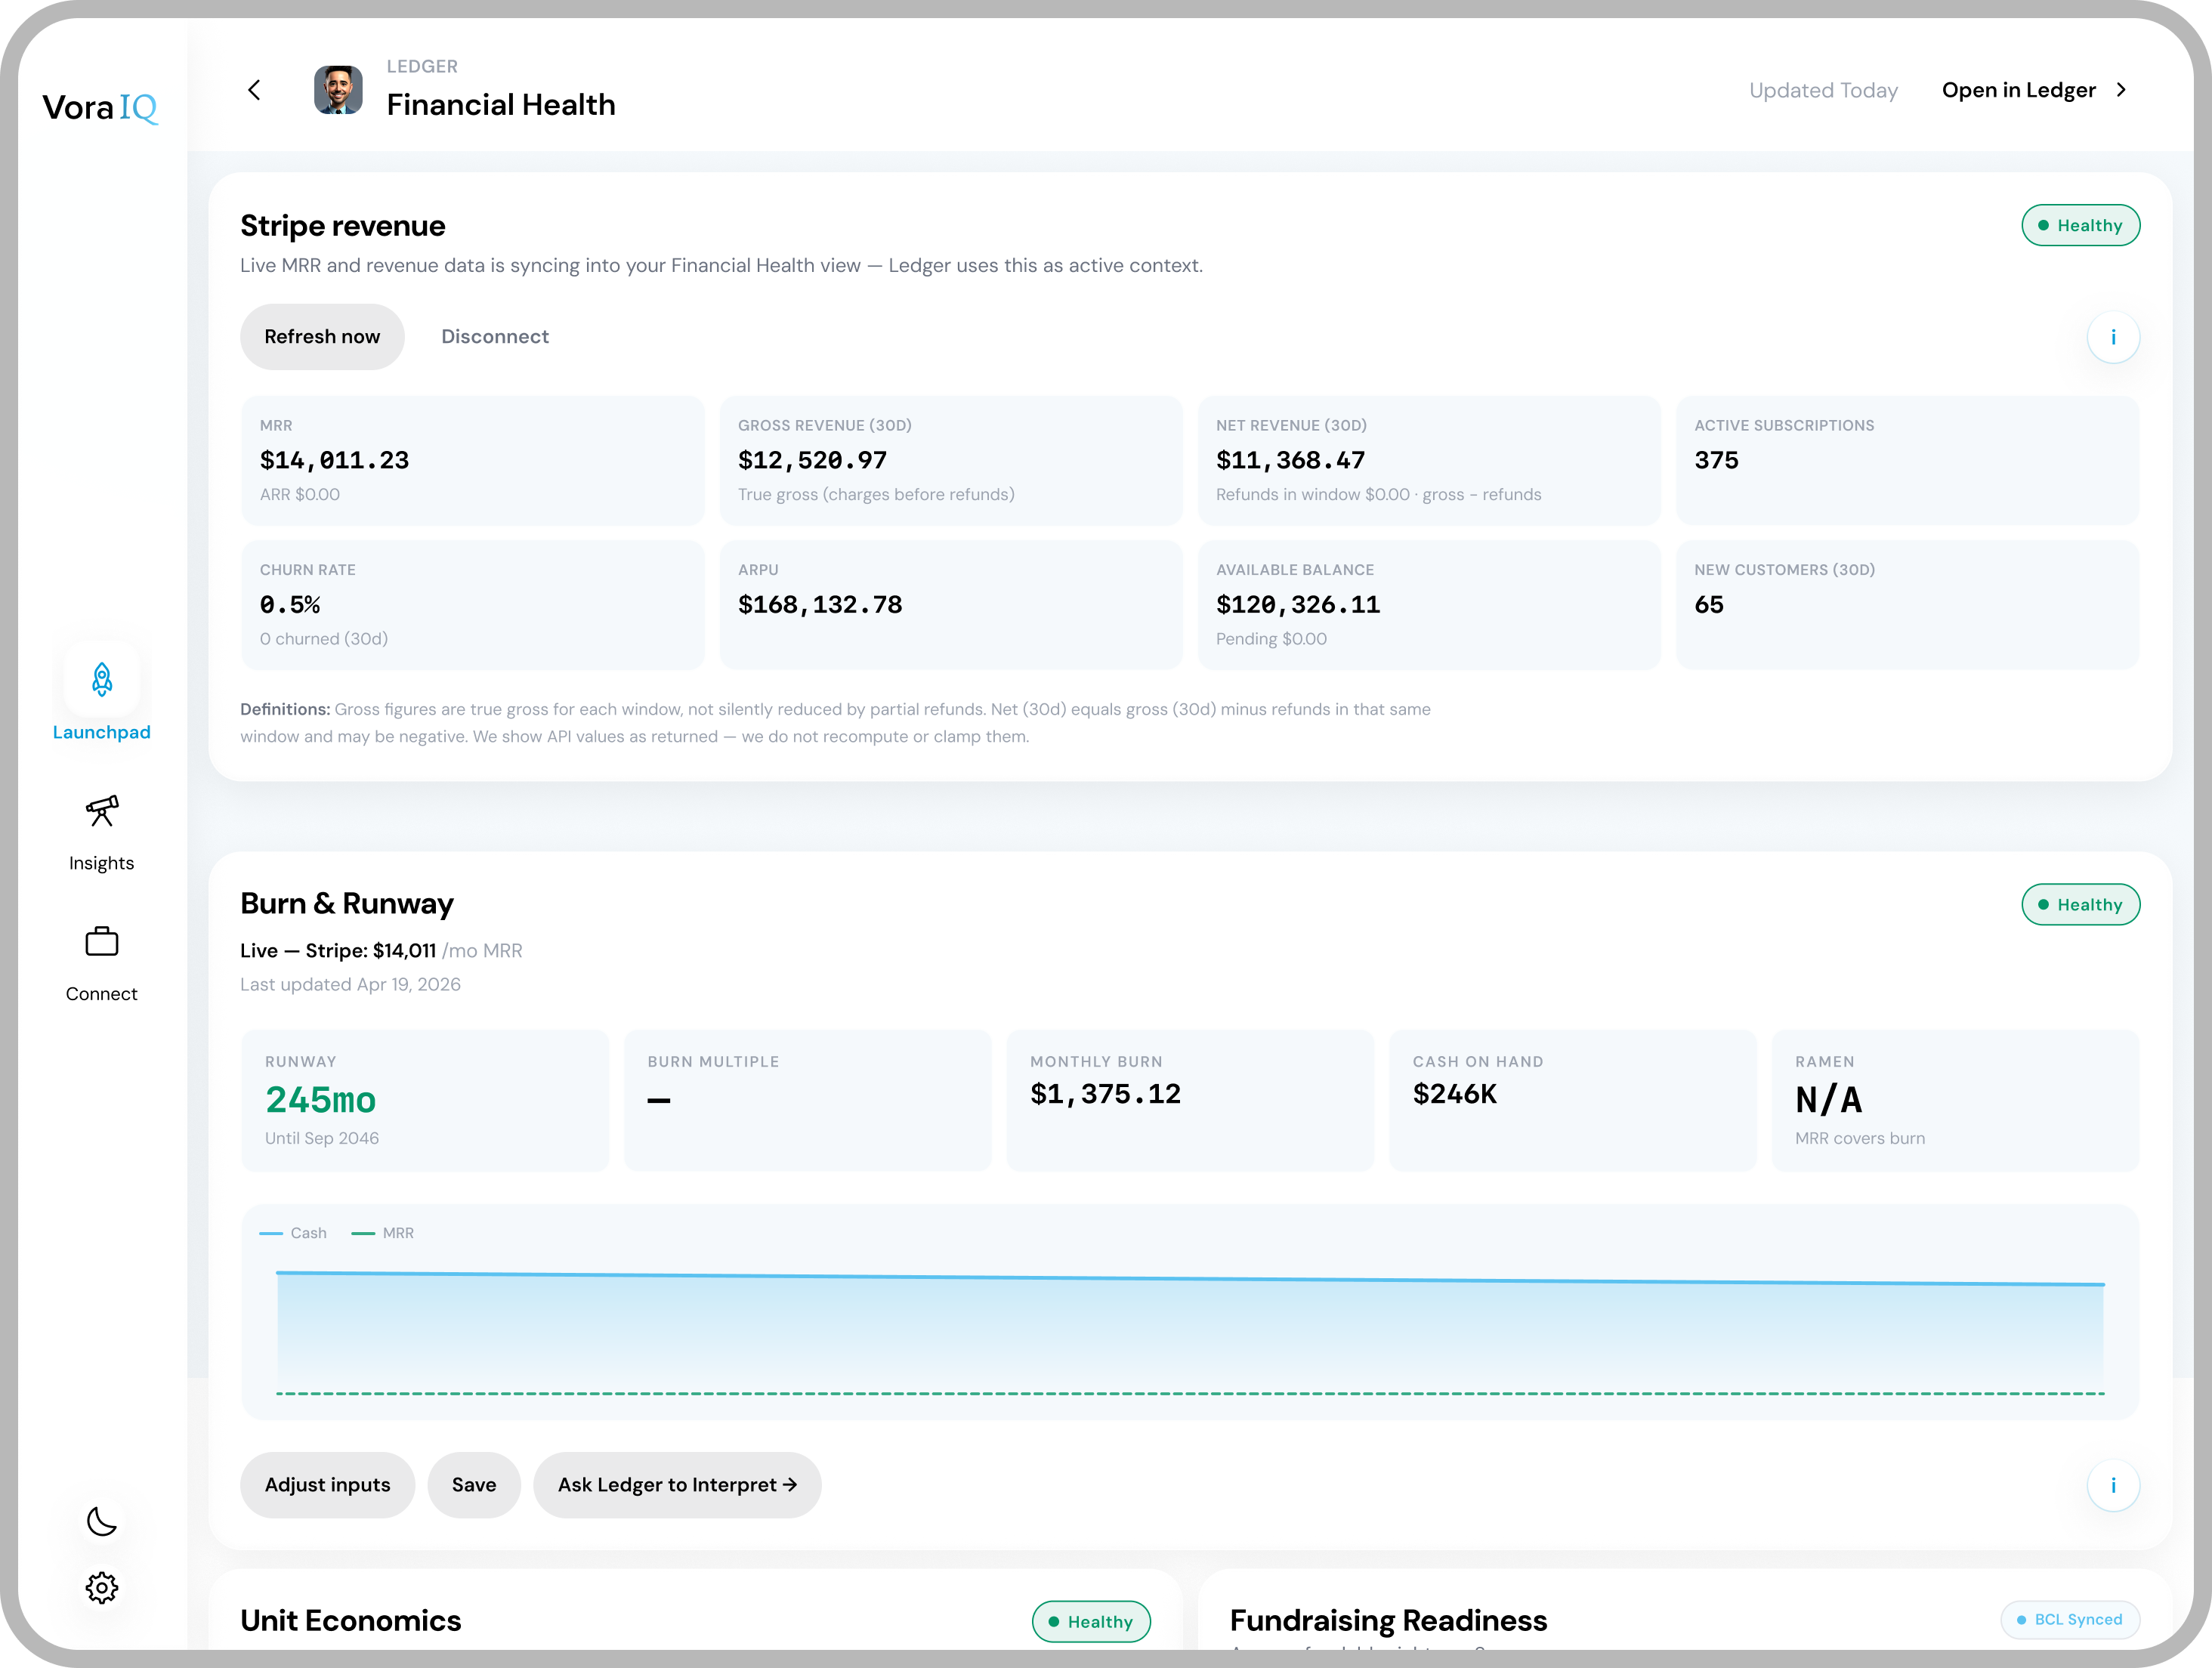Click Churn Rate value 0.5%
2212x1668 pixels.
[290, 605]
